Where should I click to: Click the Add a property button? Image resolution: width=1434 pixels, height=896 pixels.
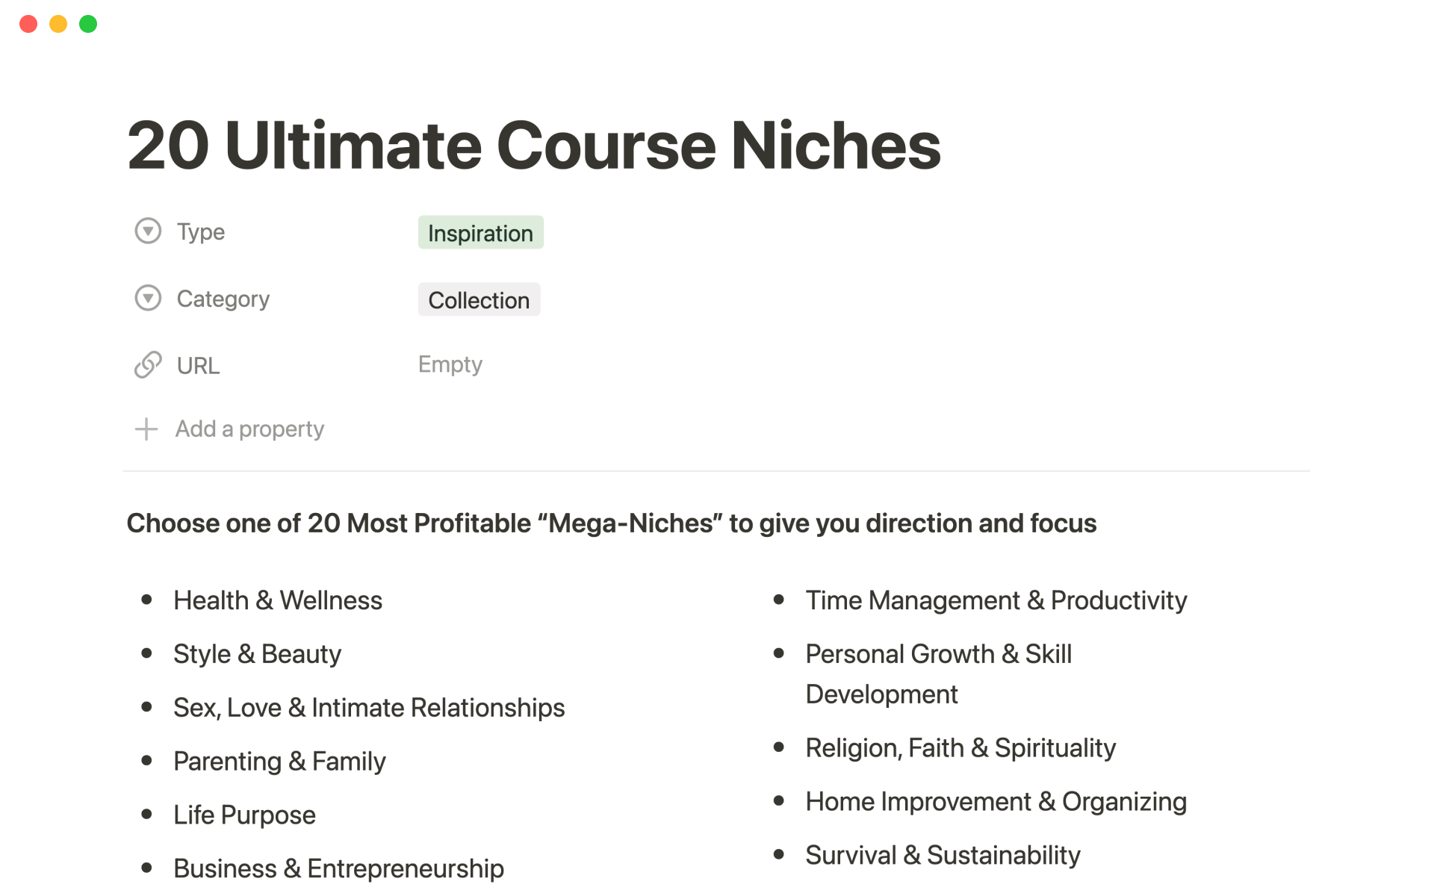249,429
